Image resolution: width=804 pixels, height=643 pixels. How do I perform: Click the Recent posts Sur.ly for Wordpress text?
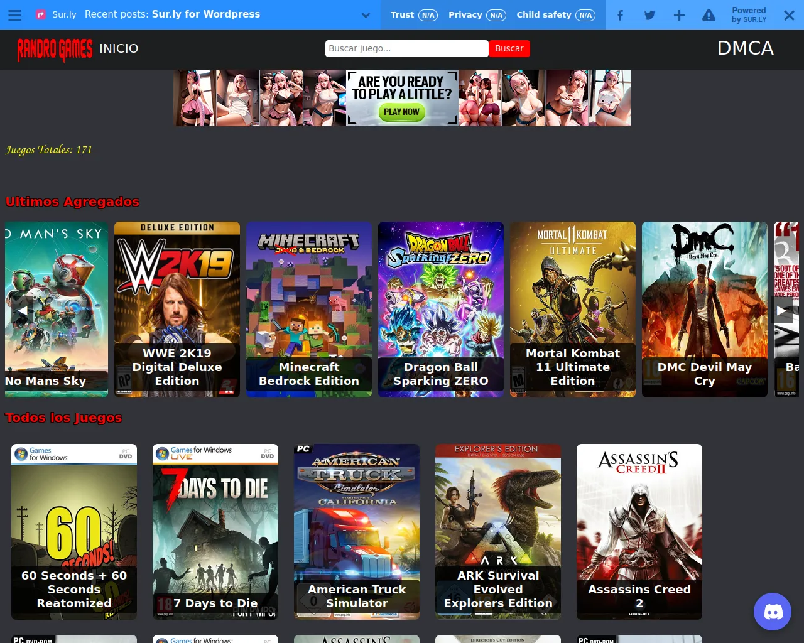172,14
